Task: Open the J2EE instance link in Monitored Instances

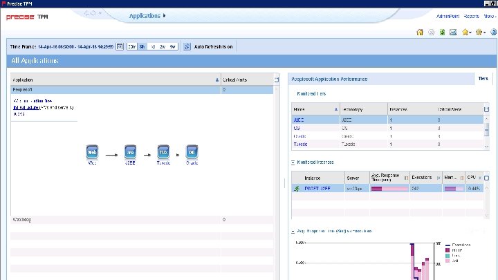Action: (x=317, y=189)
